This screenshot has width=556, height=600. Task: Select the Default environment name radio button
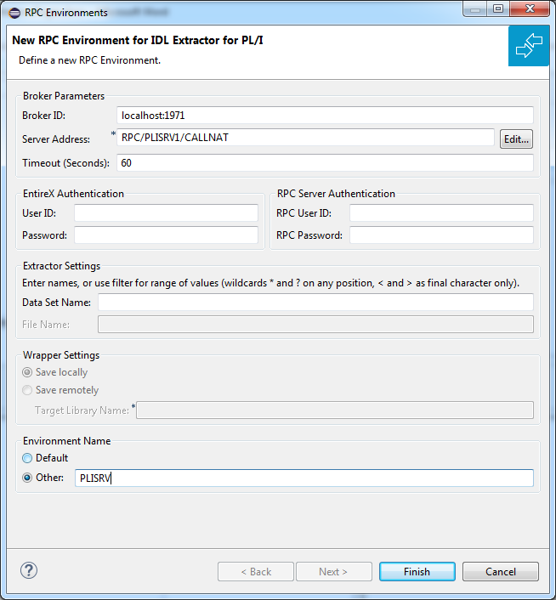click(x=27, y=458)
